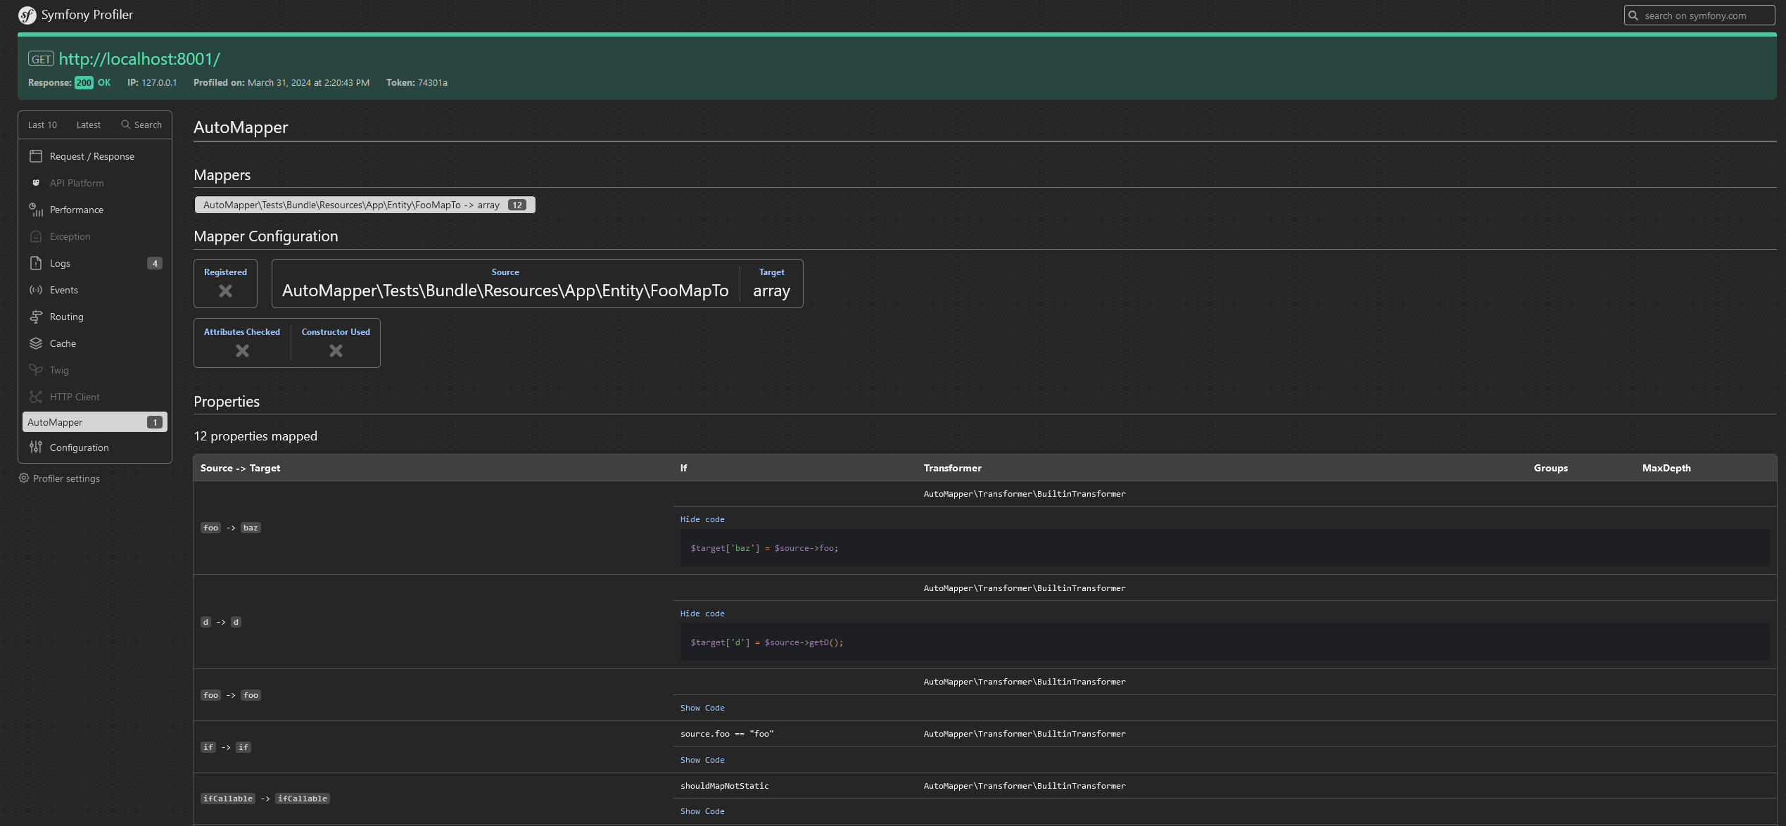Click the Routing signpost icon
1786x826 pixels.
pyautogui.click(x=36, y=317)
